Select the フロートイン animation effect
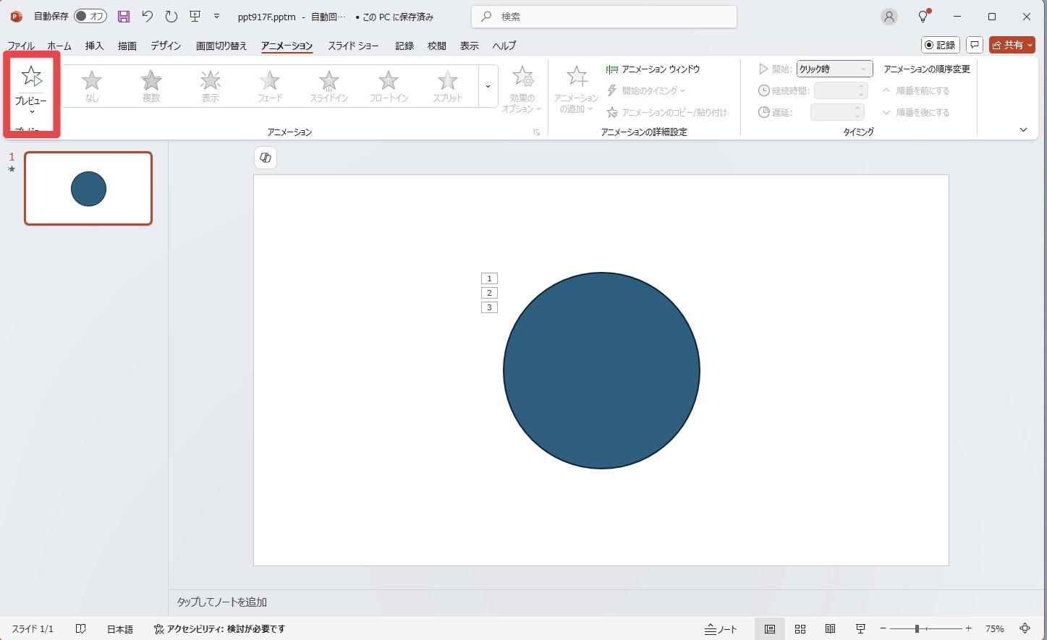 pos(389,86)
